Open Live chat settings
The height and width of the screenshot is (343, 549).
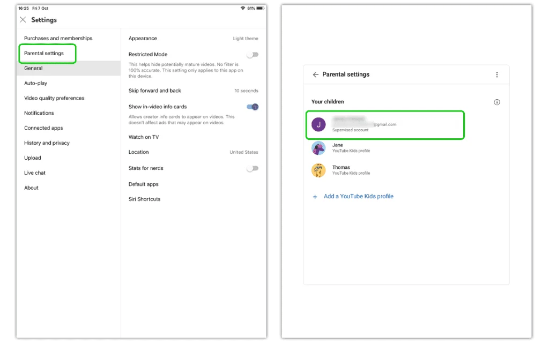(35, 173)
